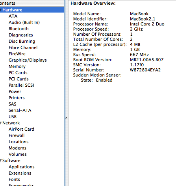The image size is (176, 186).
Task: Select Graphics/Displays
Action: (x=28, y=60)
